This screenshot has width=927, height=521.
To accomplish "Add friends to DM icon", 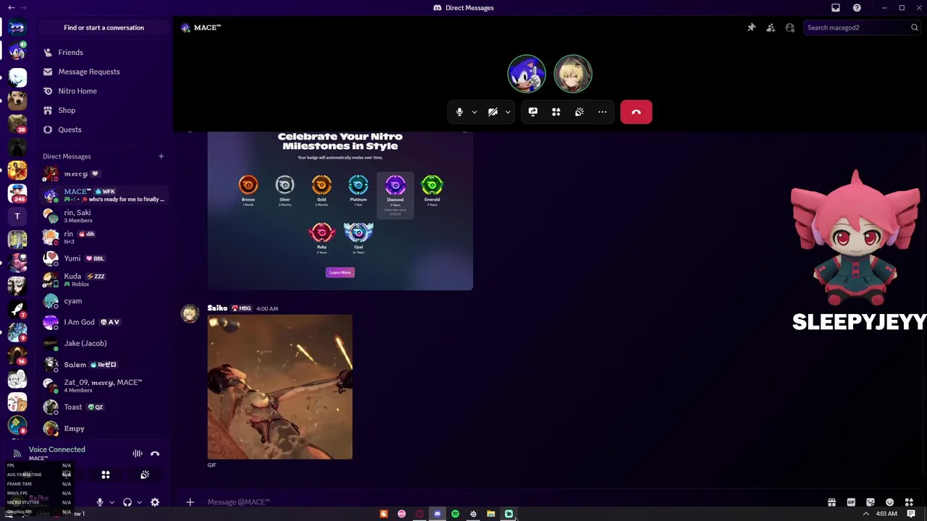I will pyautogui.click(x=771, y=27).
